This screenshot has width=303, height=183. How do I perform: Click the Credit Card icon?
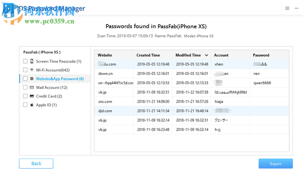pyautogui.click(x=32, y=96)
